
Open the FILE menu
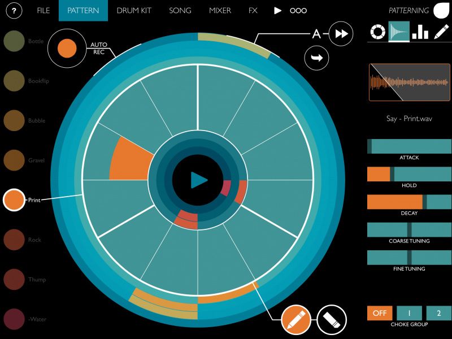(42, 10)
